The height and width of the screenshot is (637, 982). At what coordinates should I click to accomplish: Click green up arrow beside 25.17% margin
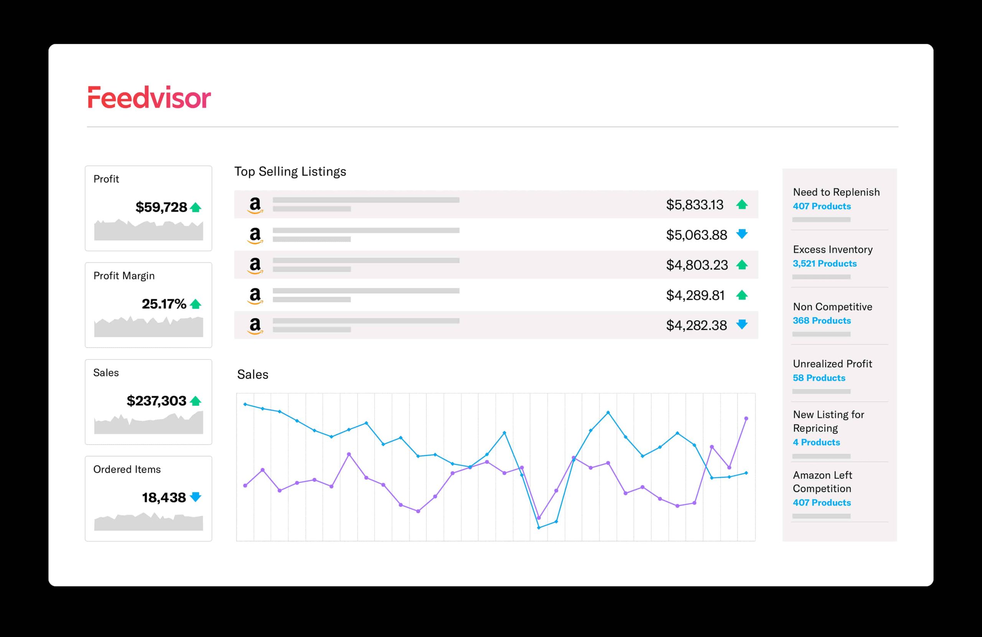pyautogui.click(x=196, y=304)
